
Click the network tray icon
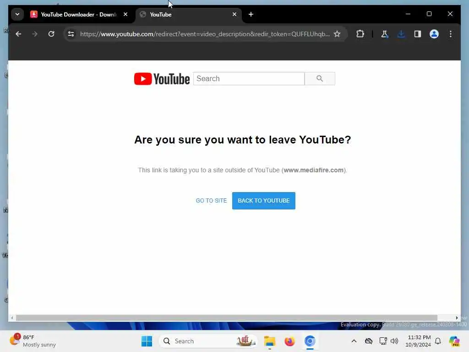pyautogui.click(x=383, y=341)
